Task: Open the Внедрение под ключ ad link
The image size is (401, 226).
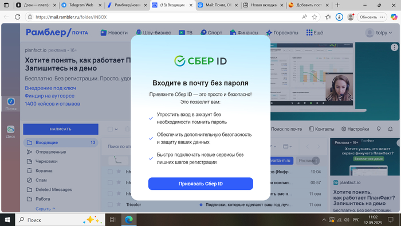Action: click(50, 88)
